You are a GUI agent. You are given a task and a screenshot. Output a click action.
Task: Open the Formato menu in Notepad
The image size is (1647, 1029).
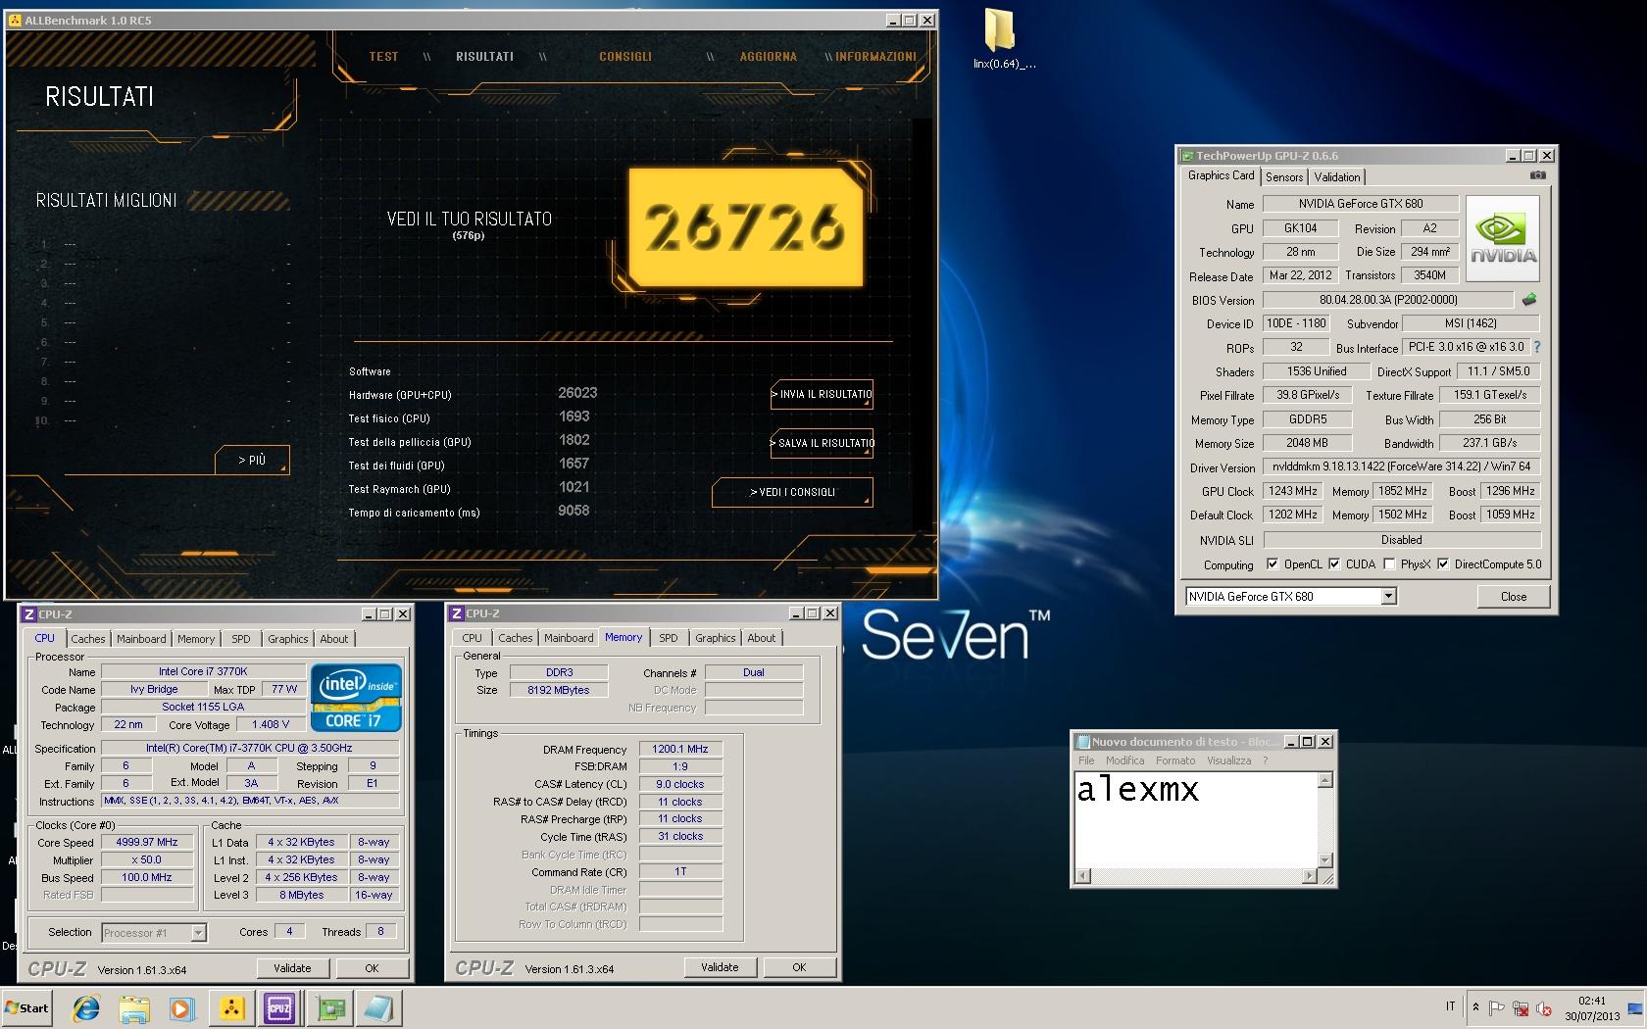tap(1175, 760)
